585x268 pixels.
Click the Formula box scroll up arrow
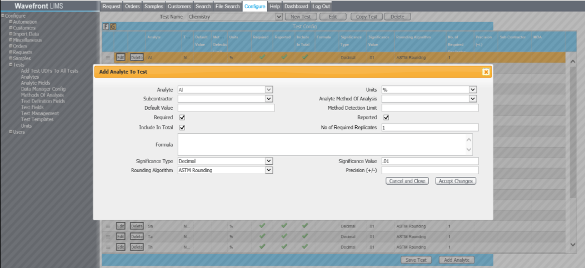(469, 140)
